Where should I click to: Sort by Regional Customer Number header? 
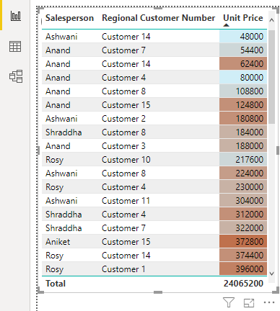(x=158, y=18)
